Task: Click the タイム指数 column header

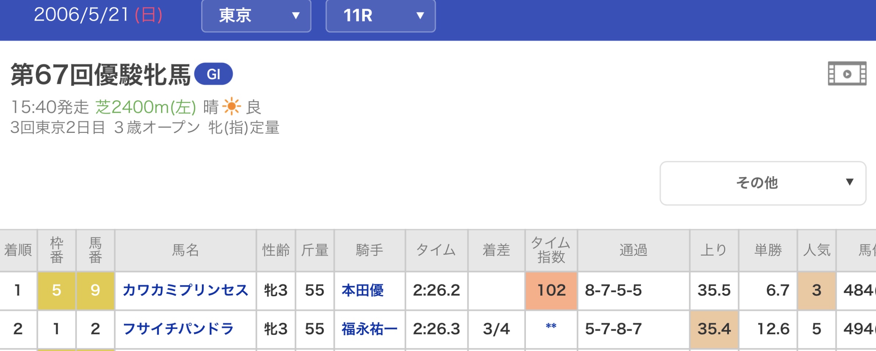Action: coord(551,250)
